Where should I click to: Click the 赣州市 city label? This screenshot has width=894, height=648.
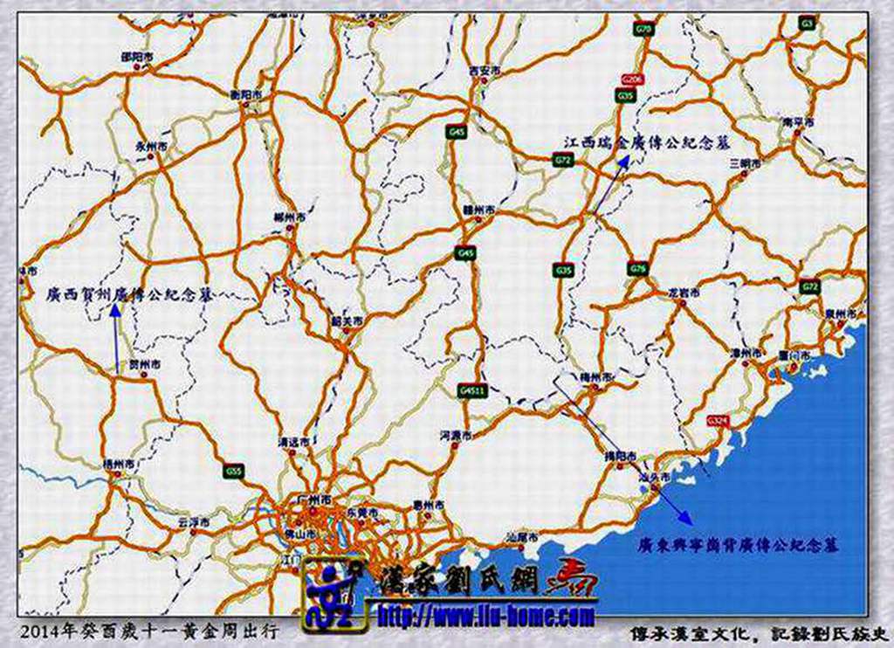click(x=479, y=211)
